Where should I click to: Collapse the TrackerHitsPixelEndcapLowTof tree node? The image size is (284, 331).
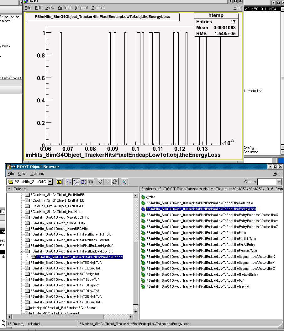pos(22,251)
